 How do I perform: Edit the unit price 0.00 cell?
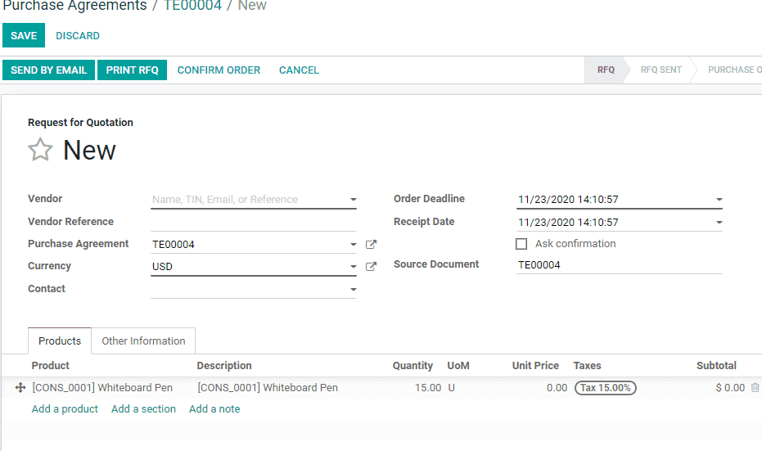coord(557,388)
